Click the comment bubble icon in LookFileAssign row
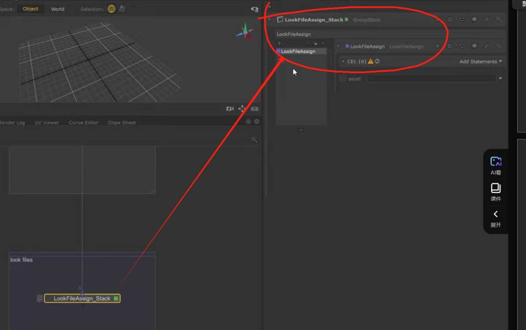 (x=474, y=46)
